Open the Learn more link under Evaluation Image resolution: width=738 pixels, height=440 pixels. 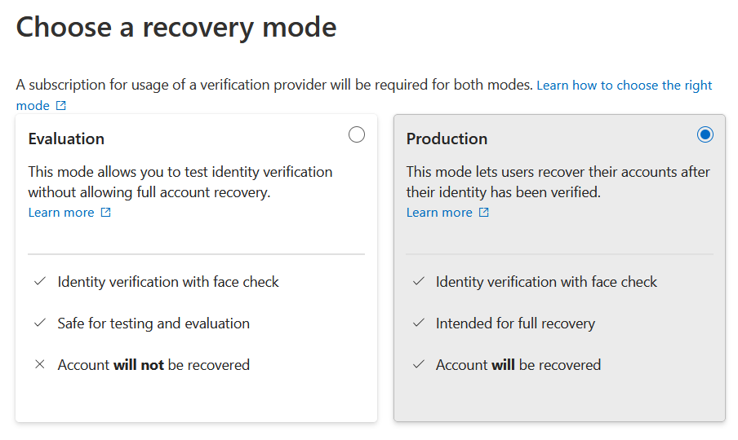click(61, 213)
